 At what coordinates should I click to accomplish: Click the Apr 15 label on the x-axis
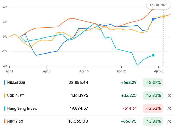click(x=84, y=71)
